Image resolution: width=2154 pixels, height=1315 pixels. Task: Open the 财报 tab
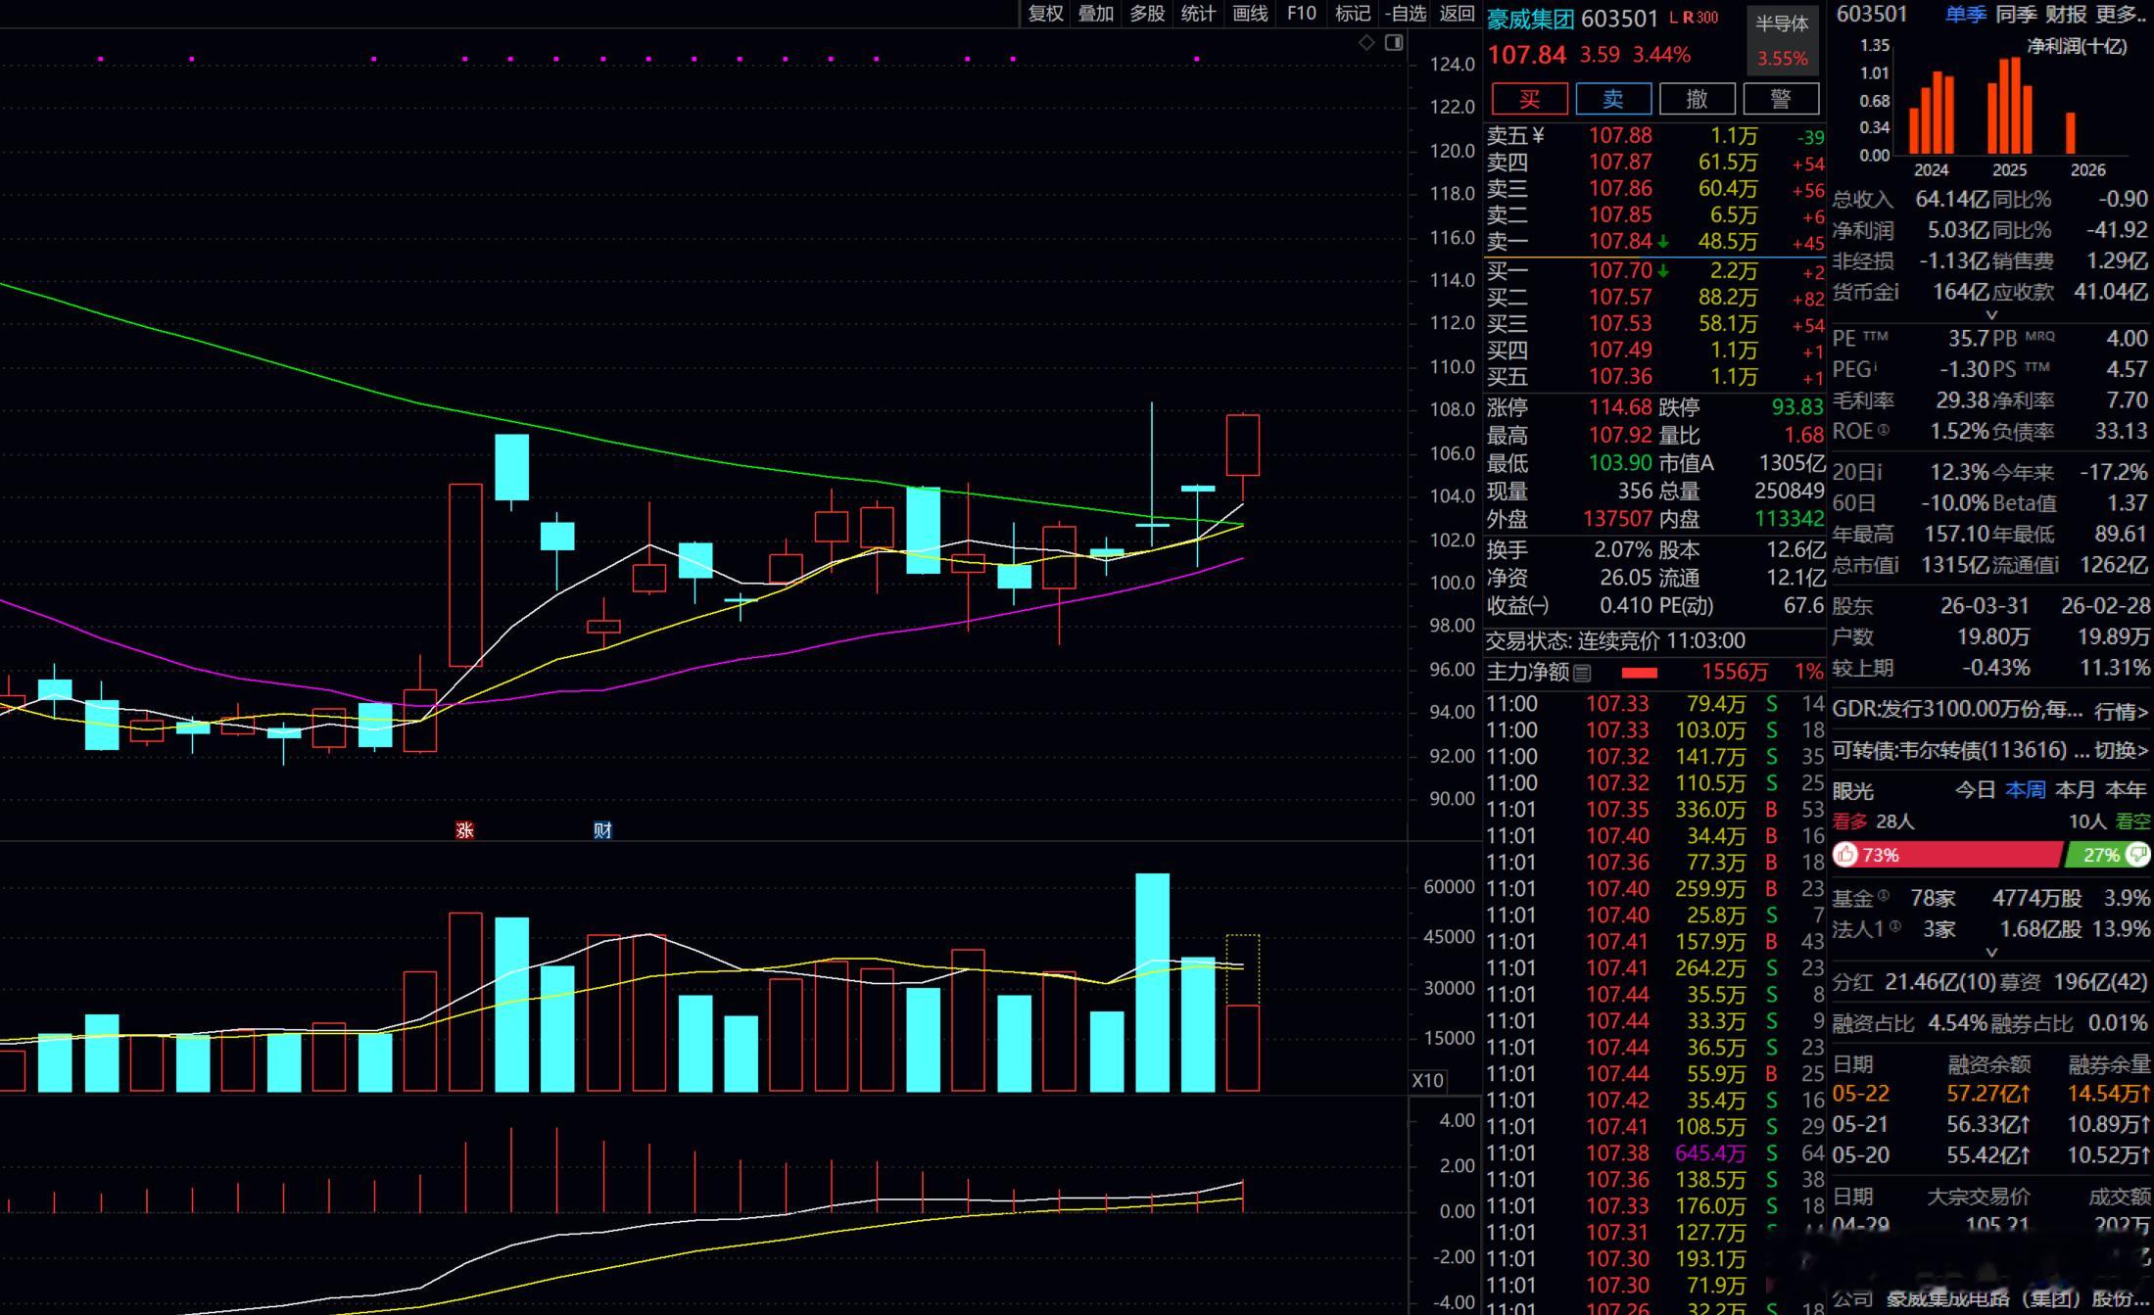[2066, 14]
